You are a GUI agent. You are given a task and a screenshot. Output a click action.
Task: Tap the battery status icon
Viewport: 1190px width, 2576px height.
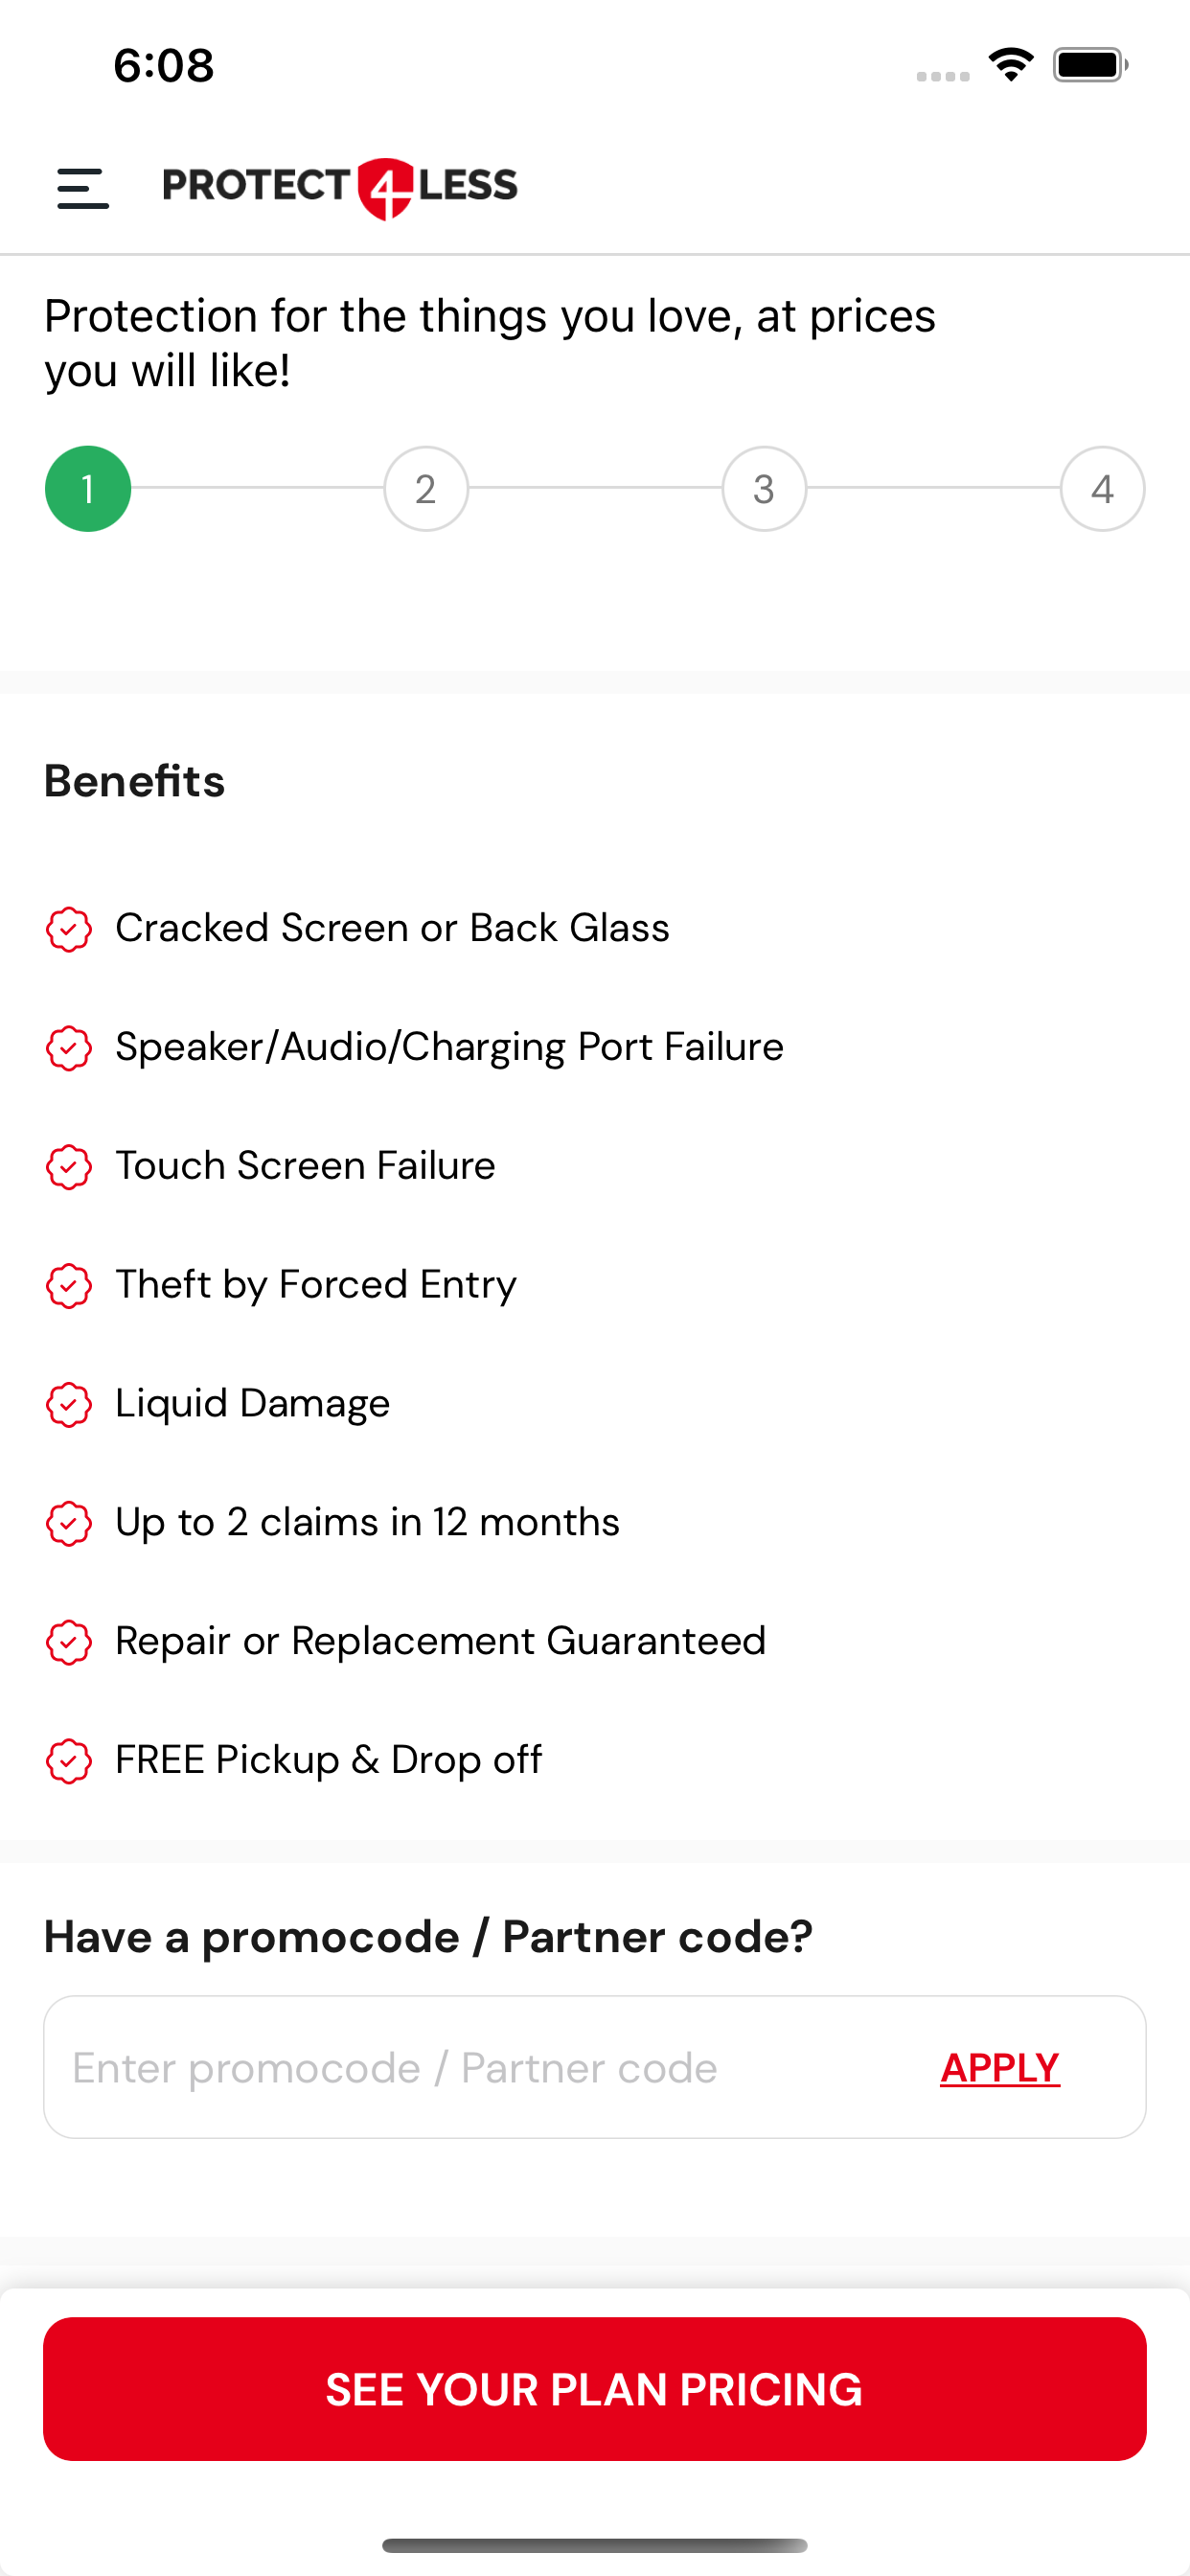pos(1090,65)
